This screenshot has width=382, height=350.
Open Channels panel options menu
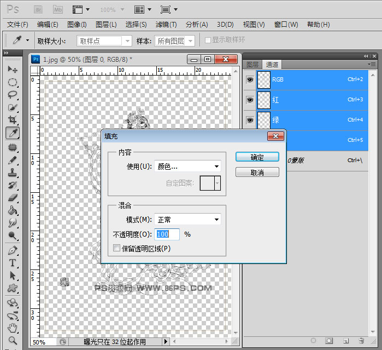click(x=372, y=64)
